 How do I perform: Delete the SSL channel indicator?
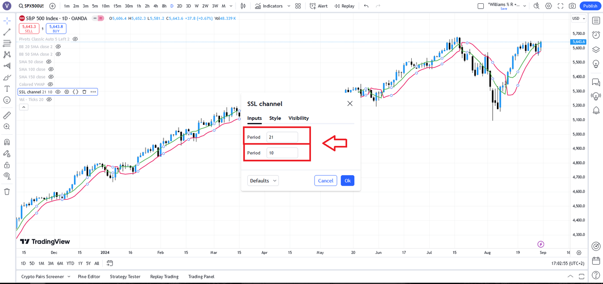point(84,92)
